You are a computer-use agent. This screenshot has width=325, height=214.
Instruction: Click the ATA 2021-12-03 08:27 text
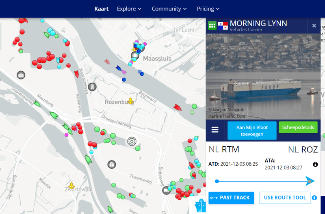[283, 164]
